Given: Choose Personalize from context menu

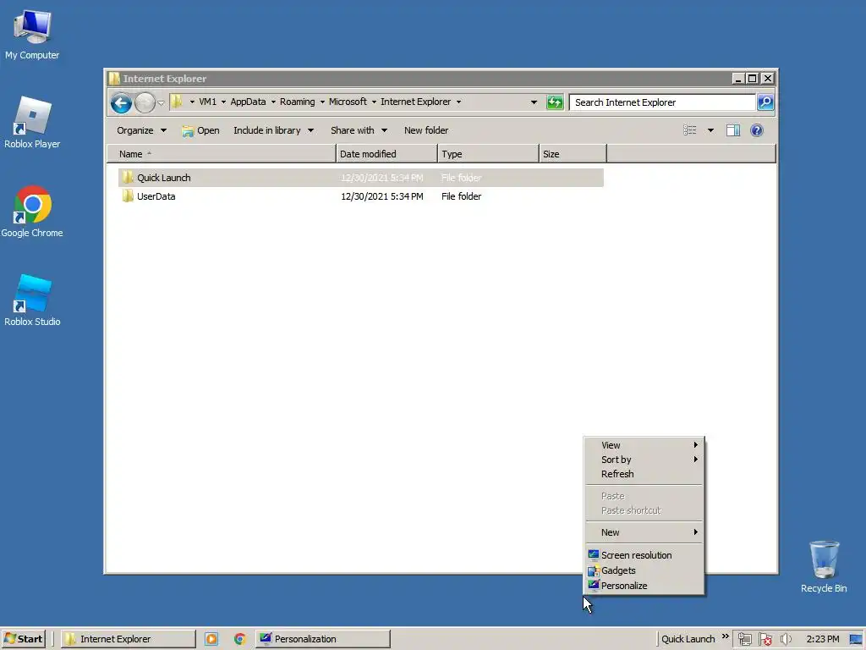Looking at the screenshot, I should pos(644,586).
